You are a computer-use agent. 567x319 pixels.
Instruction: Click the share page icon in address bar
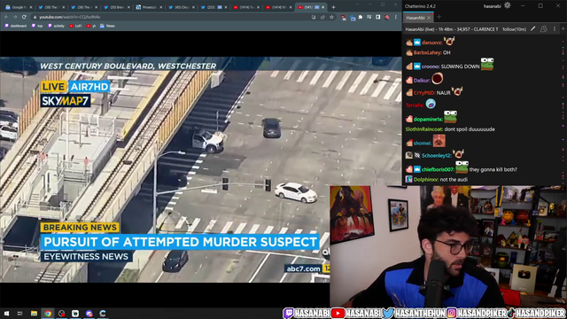point(322,17)
